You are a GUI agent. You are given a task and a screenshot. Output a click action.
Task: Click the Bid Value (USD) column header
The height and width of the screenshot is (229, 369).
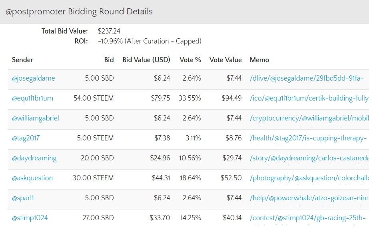(146, 60)
